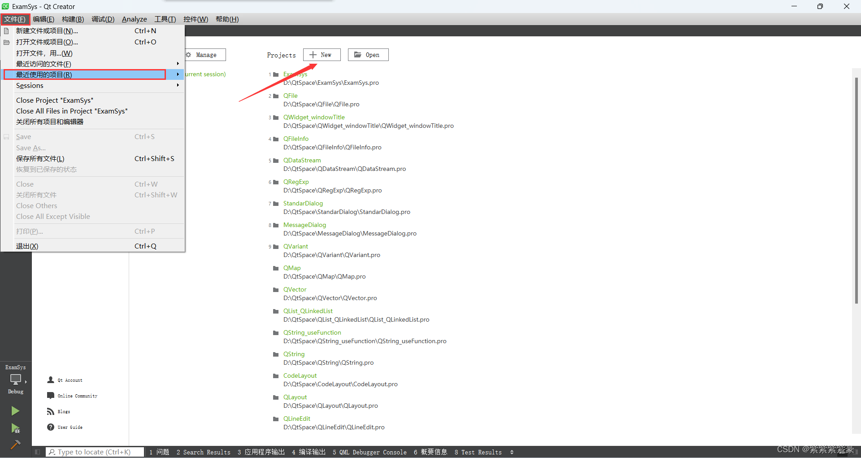Click the New project button

point(322,55)
